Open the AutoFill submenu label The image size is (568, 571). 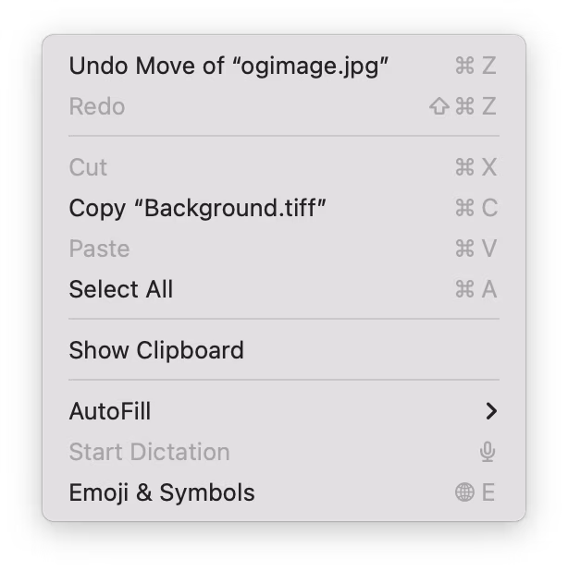110,411
